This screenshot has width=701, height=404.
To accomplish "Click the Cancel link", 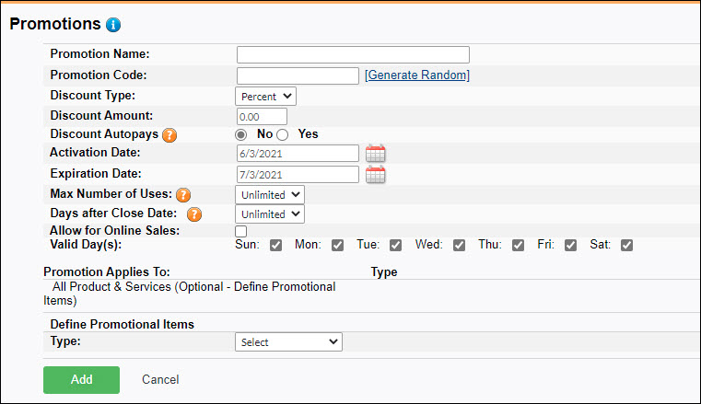I will (160, 380).
